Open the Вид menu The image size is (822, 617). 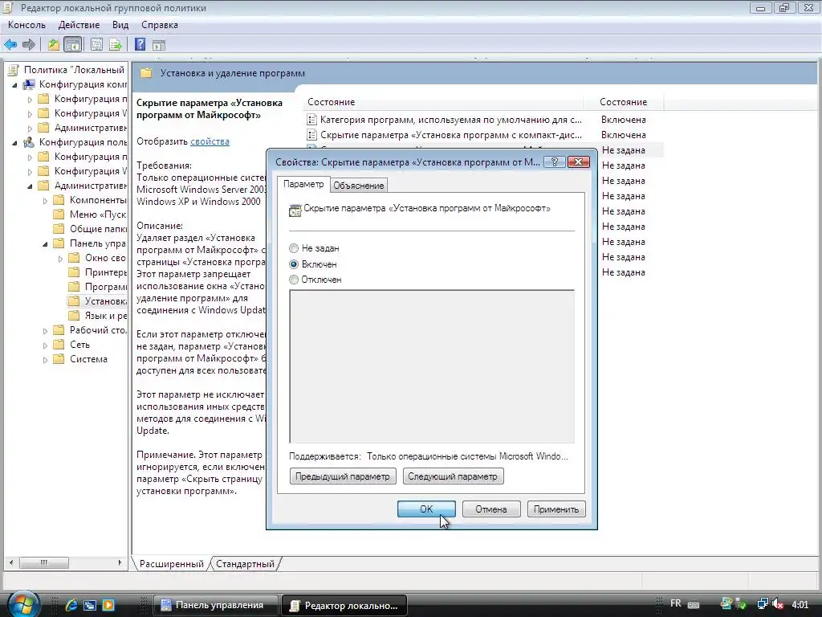pyautogui.click(x=120, y=25)
